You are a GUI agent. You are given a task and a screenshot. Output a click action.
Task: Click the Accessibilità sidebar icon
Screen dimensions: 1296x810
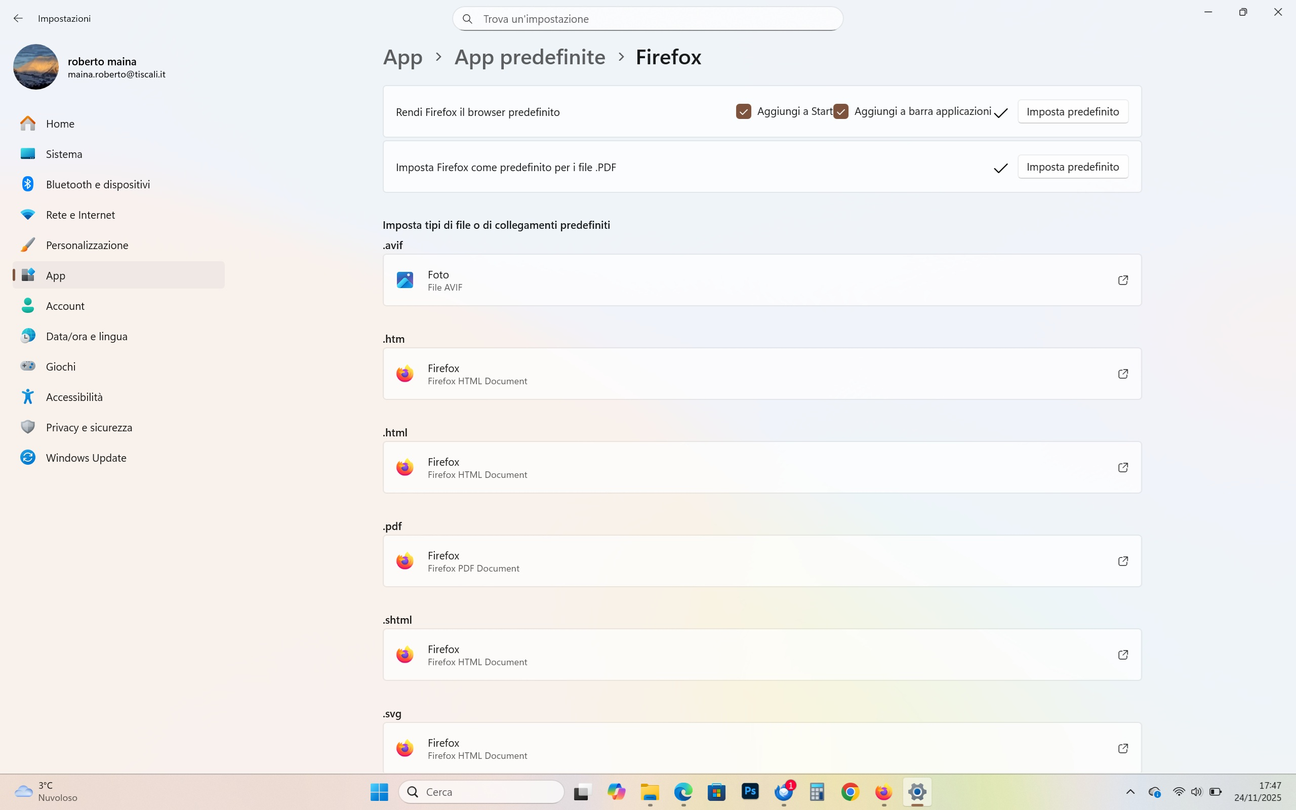click(28, 397)
